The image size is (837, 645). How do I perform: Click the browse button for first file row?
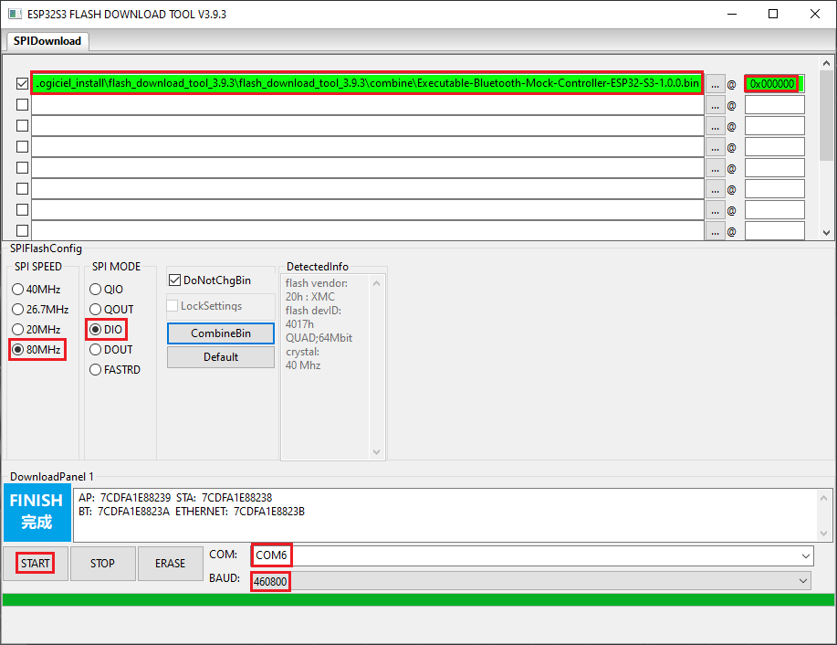pos(715,84)
